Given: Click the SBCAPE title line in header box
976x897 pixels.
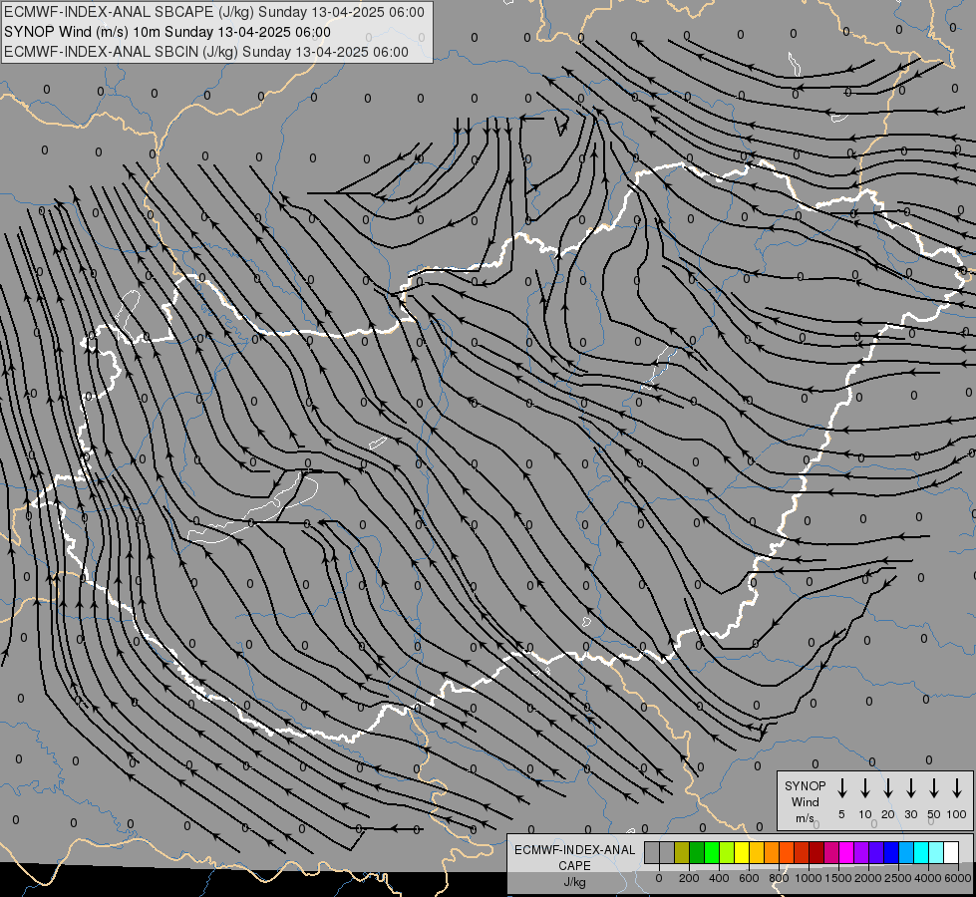Looking at the screenshot, I should (x=214, y=12).
